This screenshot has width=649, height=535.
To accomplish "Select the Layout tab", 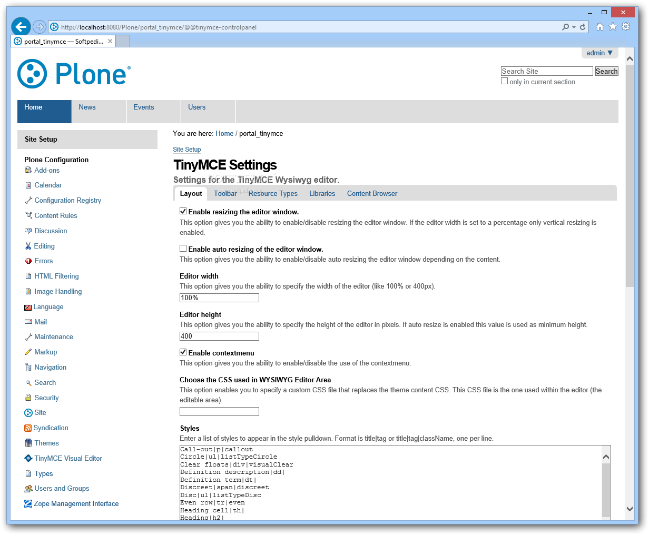I will [191, 193].
